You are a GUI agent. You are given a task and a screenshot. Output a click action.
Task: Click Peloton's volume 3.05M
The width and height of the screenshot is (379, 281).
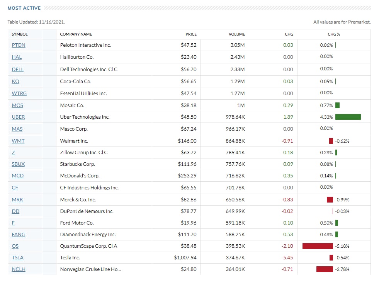(x=237, y=45)
